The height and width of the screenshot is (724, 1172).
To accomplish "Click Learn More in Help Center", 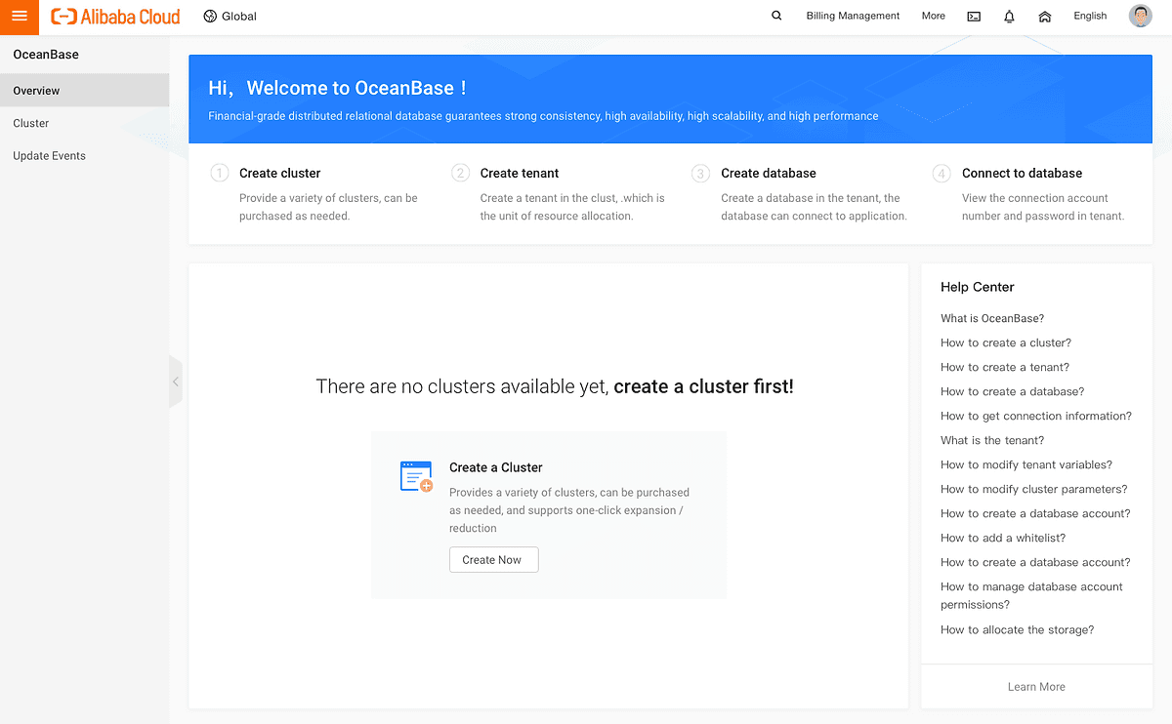I will pos(1036,687).
